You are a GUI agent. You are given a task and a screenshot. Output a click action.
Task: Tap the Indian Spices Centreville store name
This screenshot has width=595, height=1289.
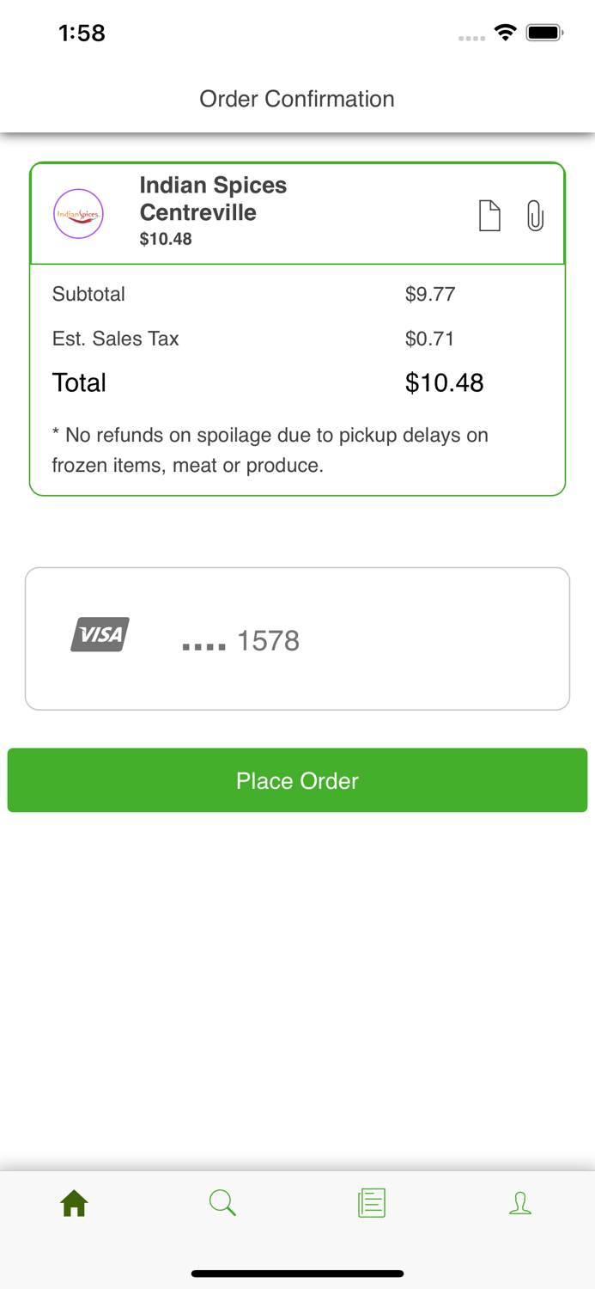click(213, 199)
